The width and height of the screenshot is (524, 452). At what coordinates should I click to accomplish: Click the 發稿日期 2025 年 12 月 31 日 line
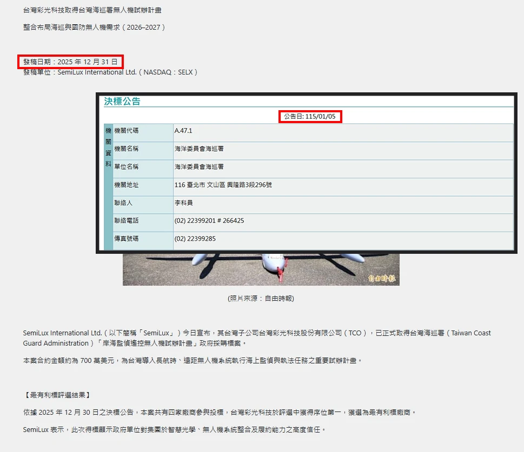(70, 62)
